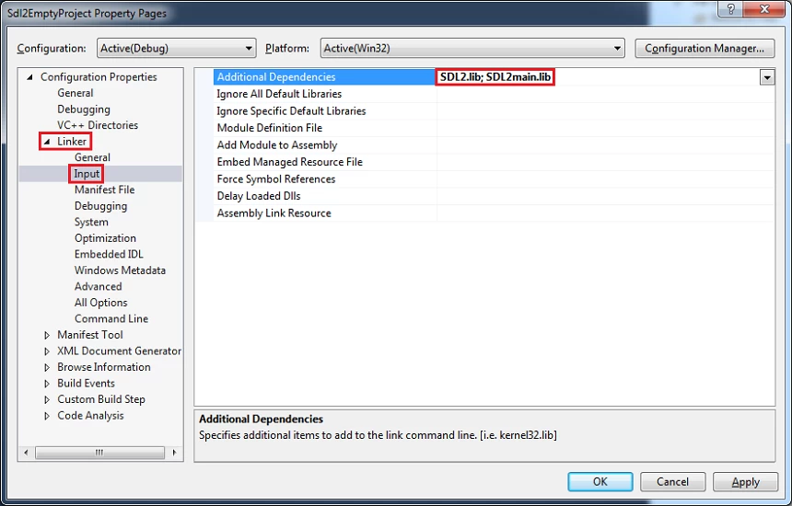Expand the Build Events node
This screenshot has height=506, width=792.
(47, 384)
